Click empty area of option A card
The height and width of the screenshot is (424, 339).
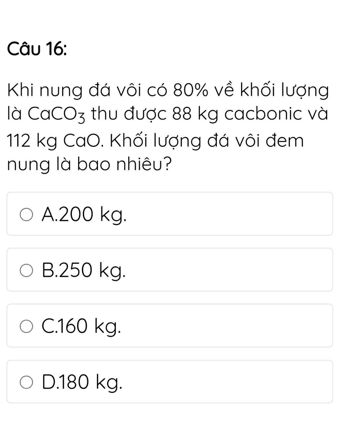pos(228,214)
